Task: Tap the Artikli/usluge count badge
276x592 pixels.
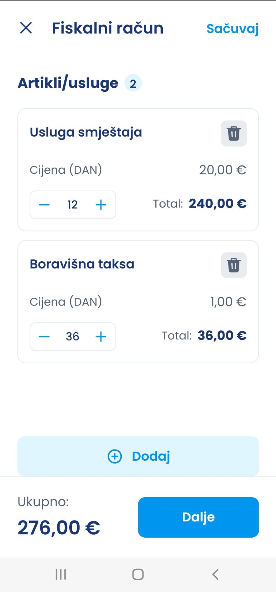Action: click(x=133, y=83)
